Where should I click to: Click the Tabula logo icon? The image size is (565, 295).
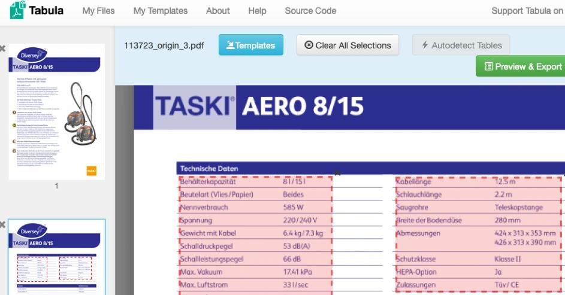click(17, 10)
